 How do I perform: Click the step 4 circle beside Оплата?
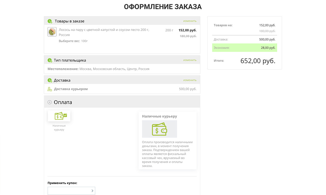[x=50, y=102]
